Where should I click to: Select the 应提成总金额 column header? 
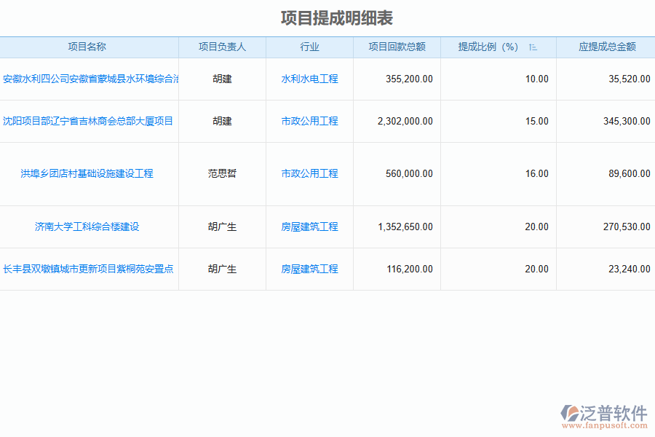607,47
